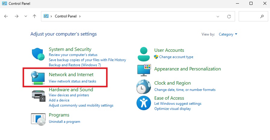Screen dimensions: 270x140
Task: Open Network and Internet category
Action: [71, 74]
